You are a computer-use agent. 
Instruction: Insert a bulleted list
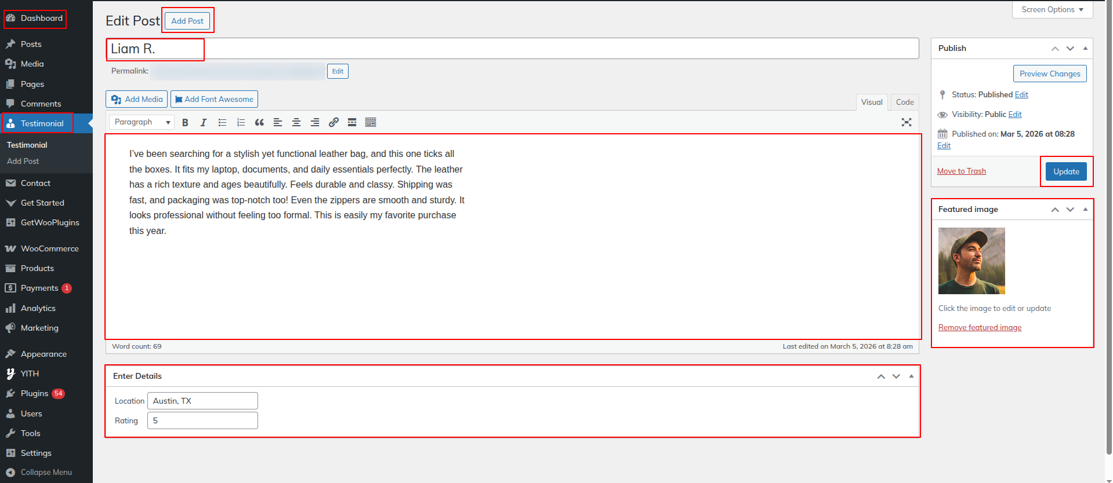point(222,122)
